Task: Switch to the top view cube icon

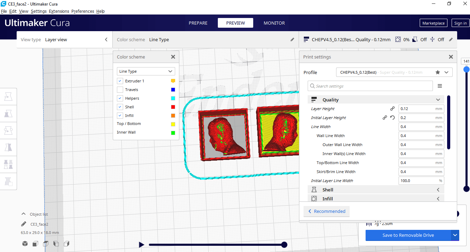Action: coord(46,244)
